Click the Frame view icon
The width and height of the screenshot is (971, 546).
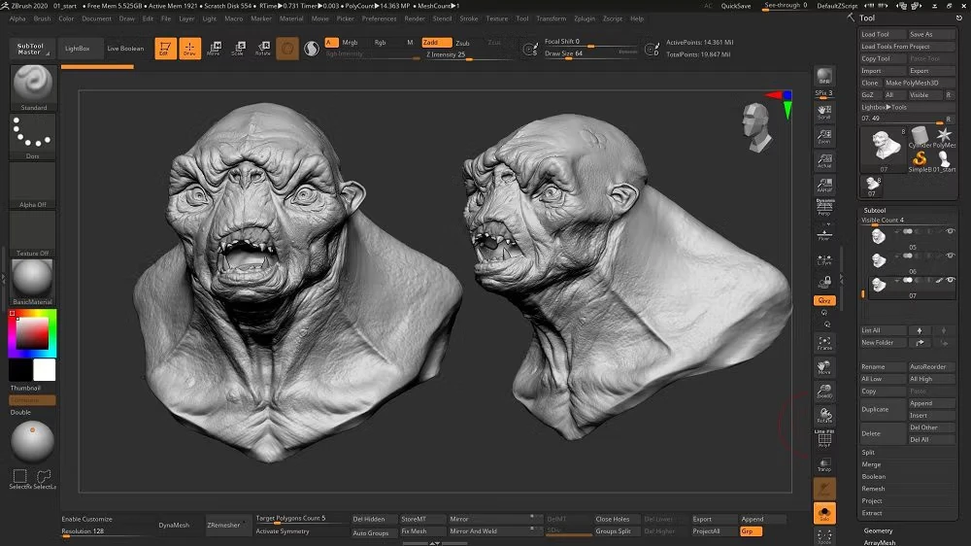tap(824, 344)
